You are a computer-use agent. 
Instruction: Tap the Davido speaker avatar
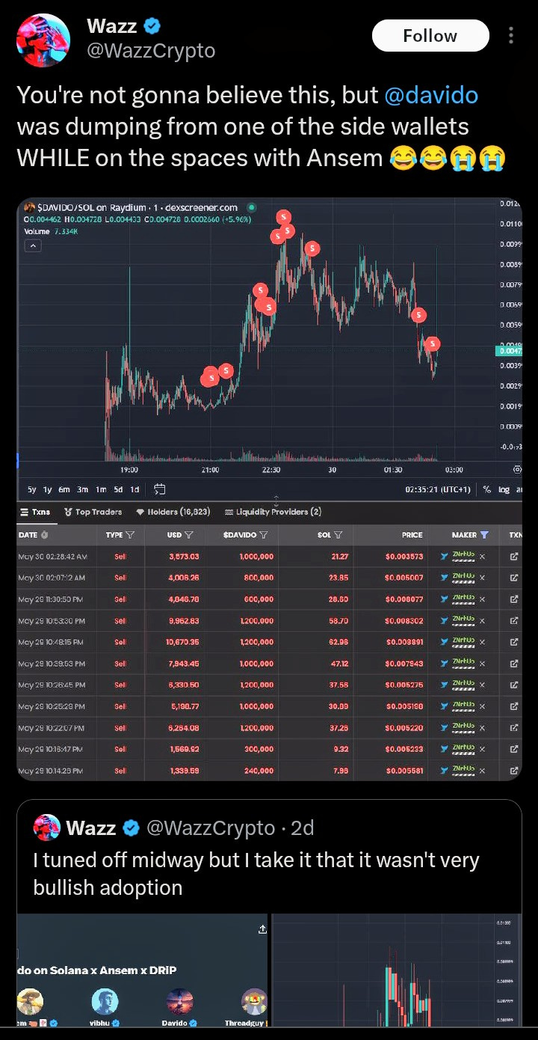179,1001
